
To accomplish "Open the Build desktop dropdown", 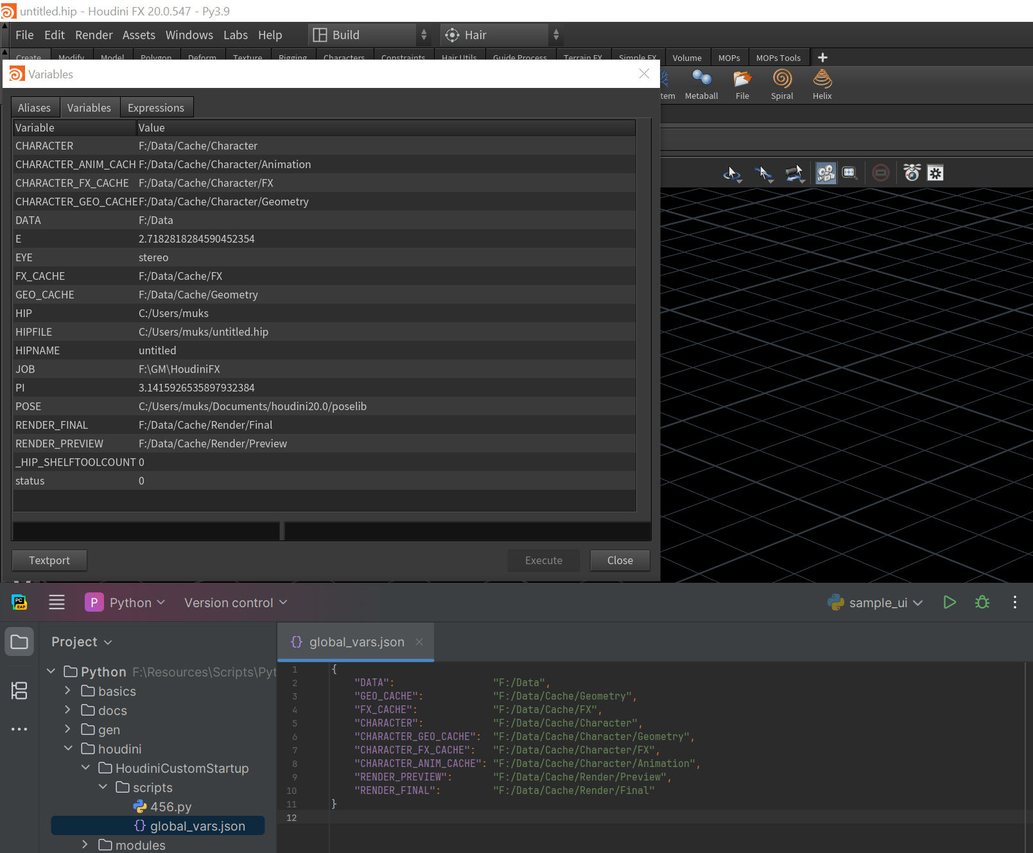I will 370,35.
